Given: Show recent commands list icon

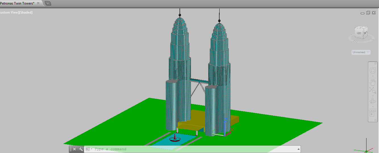Looking at the screenshot, I should tap(89, 149).
